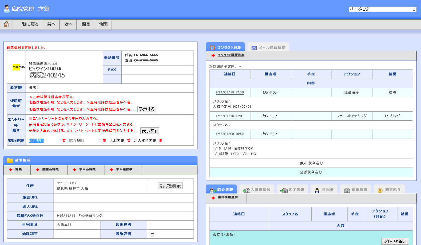Screen dimensions: 421x245
Task: Click 表示する button in 連絡時備考 row
Action: click(147, 109)
